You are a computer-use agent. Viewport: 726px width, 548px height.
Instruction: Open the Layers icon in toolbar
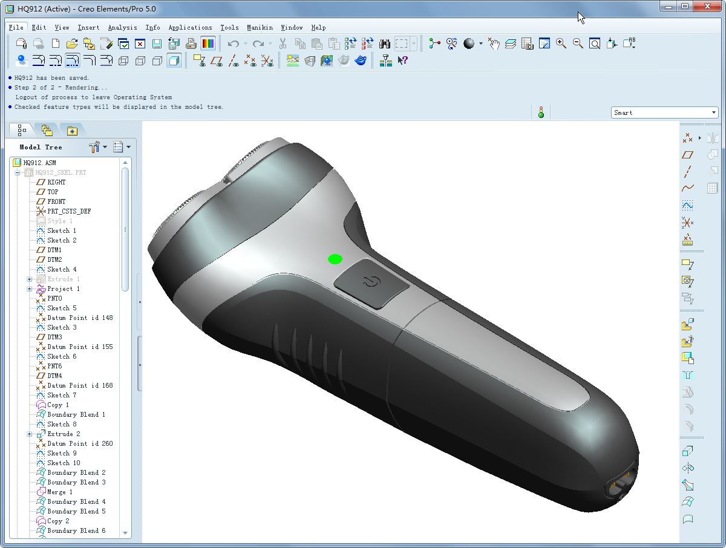pos(511,44)
